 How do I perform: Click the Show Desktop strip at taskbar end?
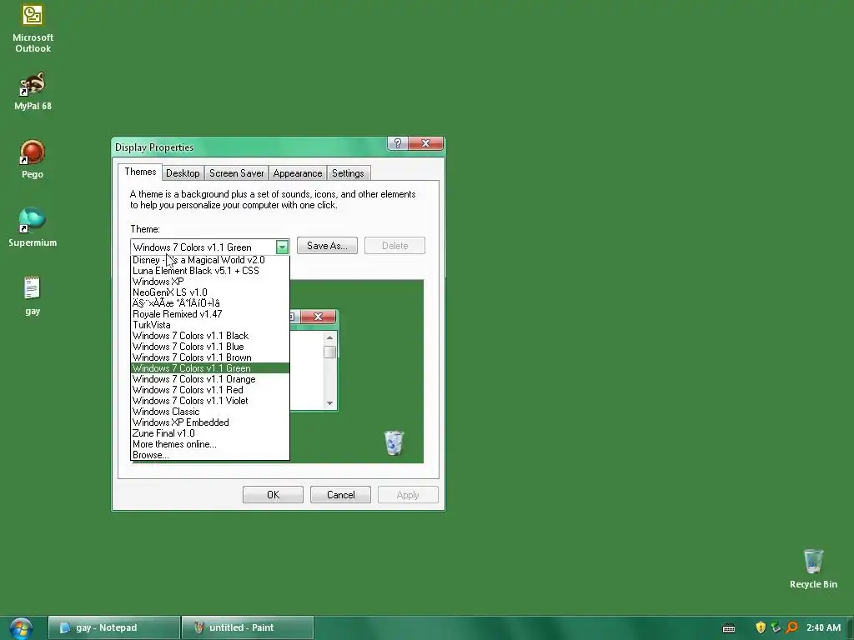pos(850,628)
